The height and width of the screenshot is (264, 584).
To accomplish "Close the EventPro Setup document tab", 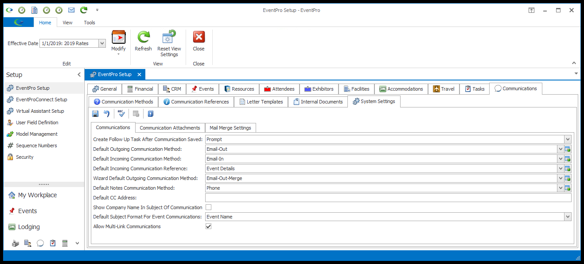I will 139,75.
